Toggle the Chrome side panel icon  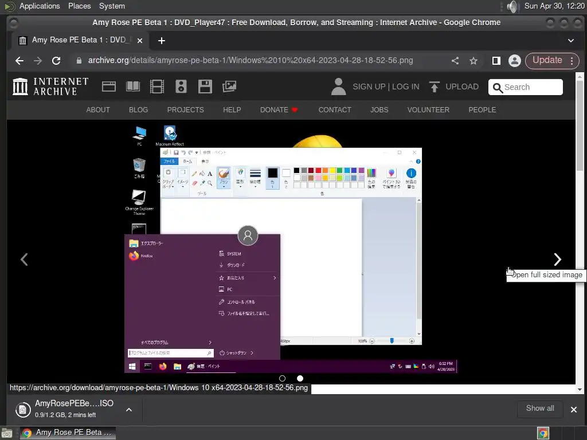(496, 61)
